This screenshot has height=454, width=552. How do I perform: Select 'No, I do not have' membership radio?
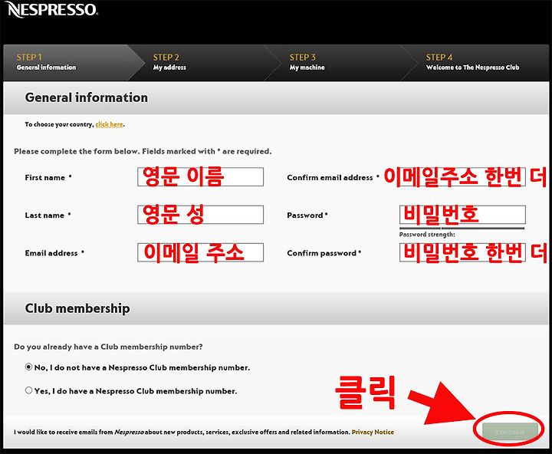[x=28, y=367]
